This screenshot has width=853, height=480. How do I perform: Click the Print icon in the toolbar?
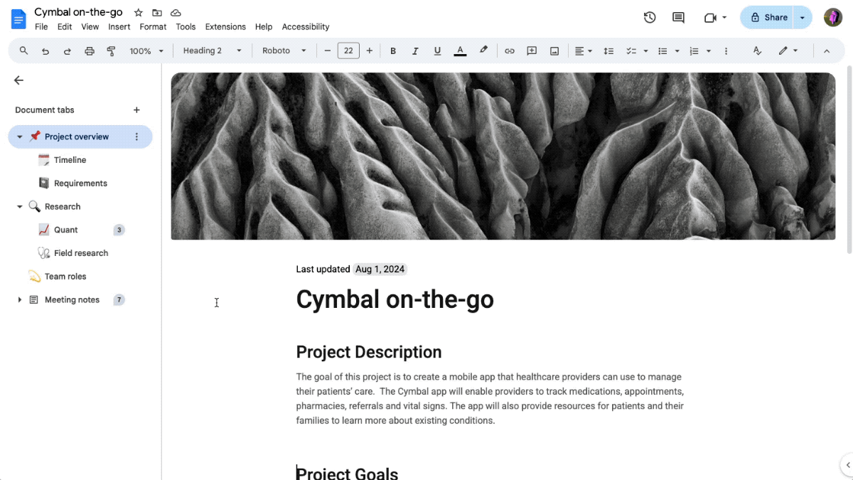pos(90,50)
